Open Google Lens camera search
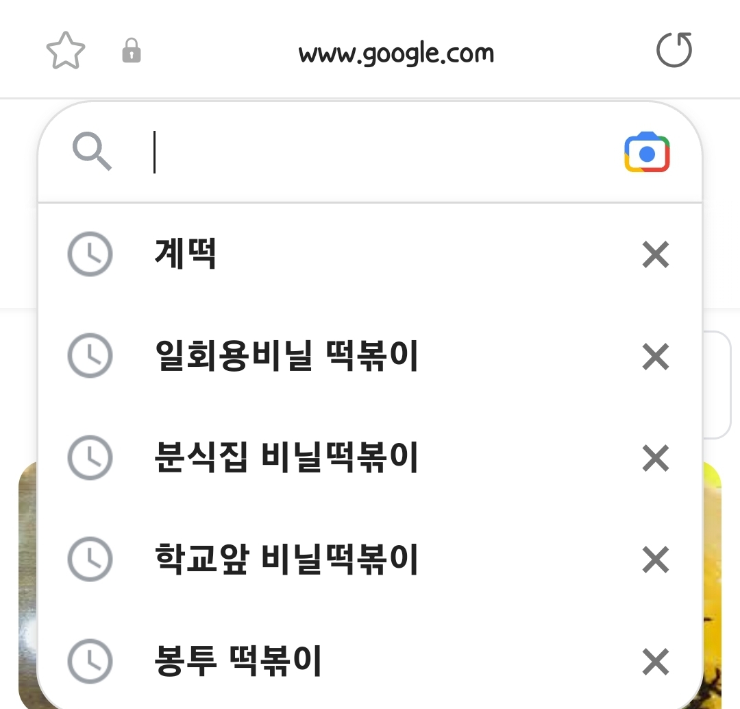The image size is (740, 709). pyautogui.click(x=647, y=152)
